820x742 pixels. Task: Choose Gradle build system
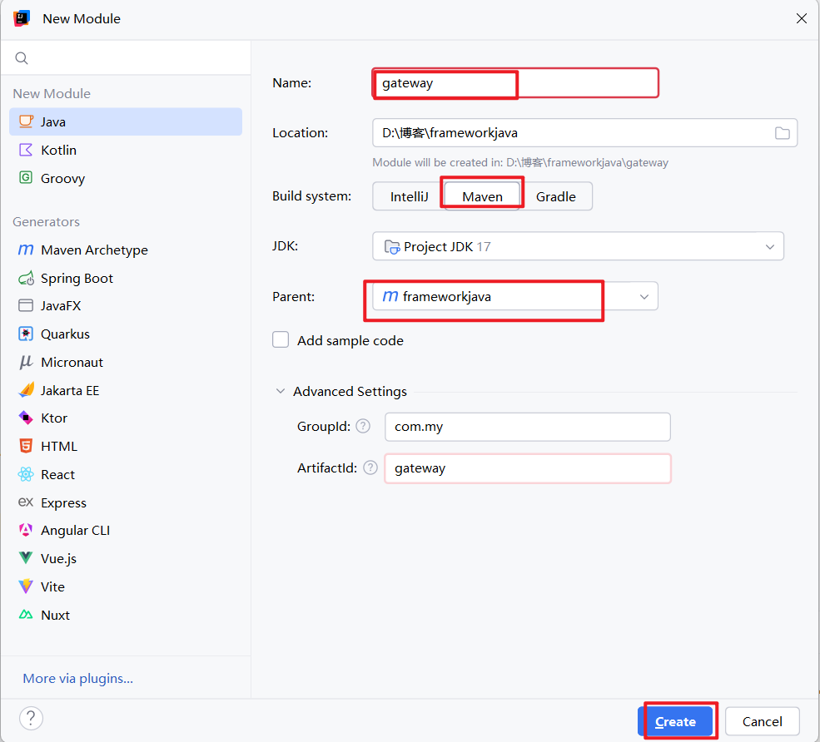556,196
